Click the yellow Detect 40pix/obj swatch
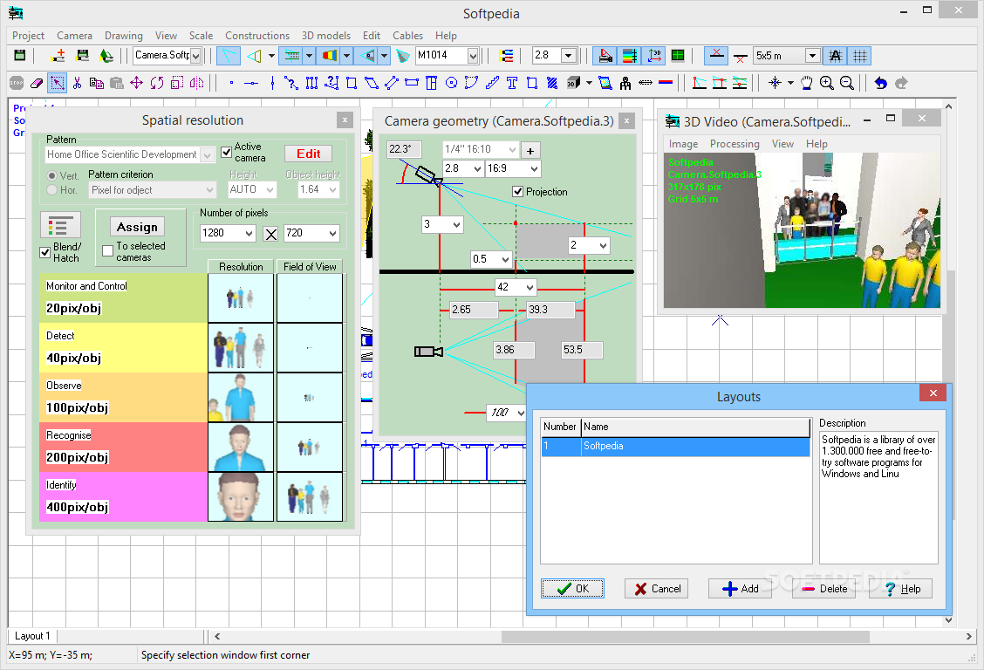 tap(123, 348)
